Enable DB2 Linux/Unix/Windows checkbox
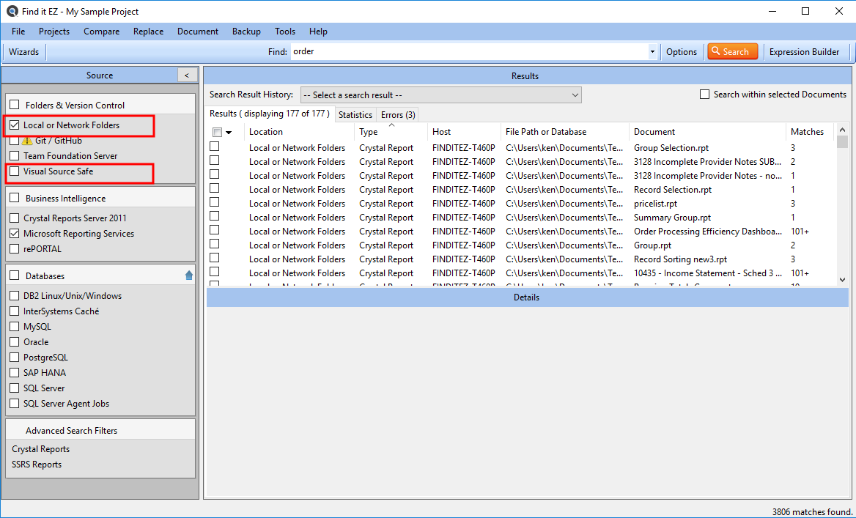Image resolution: width=856 pixels, height=518 pixels. 15,296
